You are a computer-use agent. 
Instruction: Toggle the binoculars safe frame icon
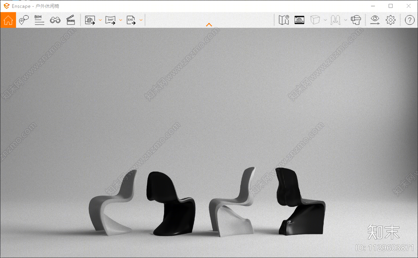(55, 20)
